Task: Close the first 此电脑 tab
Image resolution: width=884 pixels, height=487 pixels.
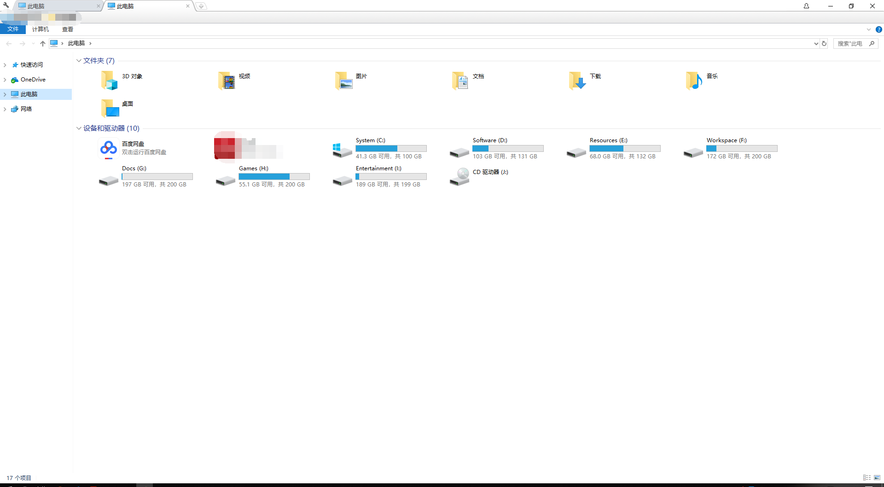Action: pyautogui.click(x=98, y=6)
